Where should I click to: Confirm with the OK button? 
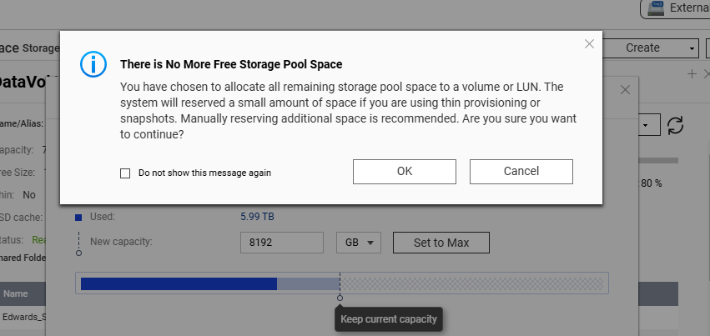click(405, 172)
